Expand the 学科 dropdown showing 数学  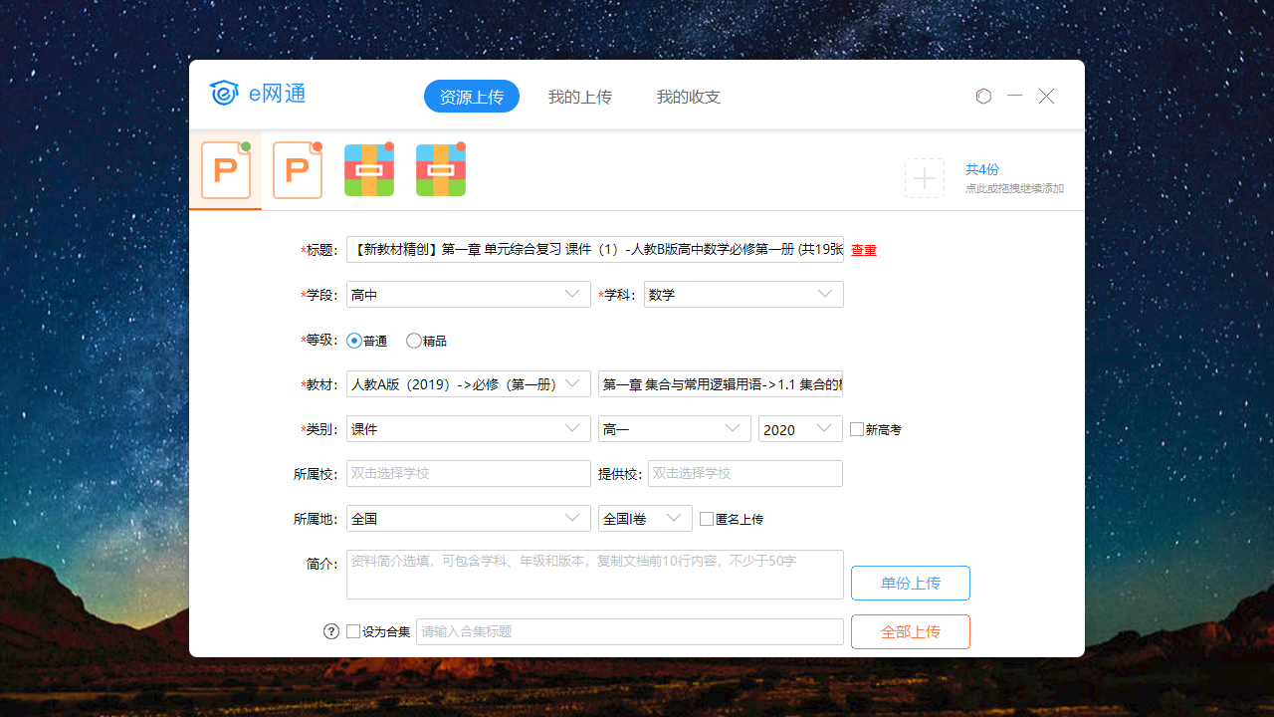[x=743, y=294]
